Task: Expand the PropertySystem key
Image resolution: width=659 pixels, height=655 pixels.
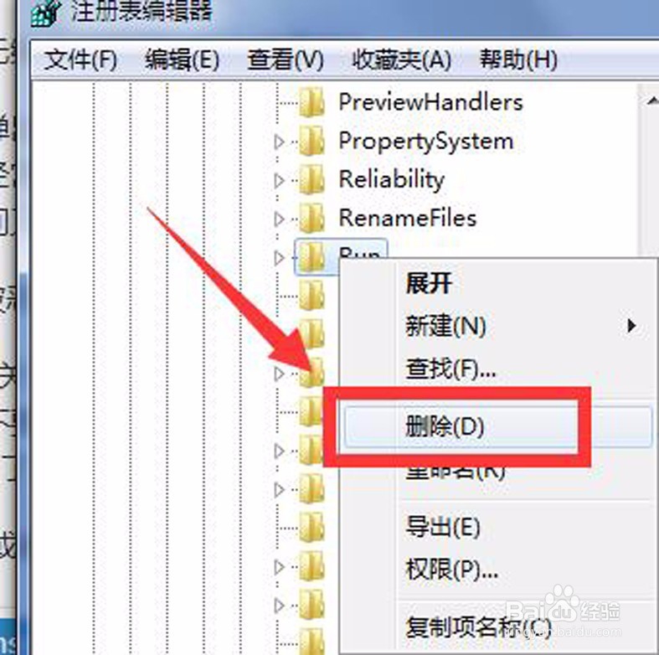Action: 279,142
